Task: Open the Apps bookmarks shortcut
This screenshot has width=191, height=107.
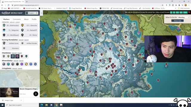Action: [4, 8]
